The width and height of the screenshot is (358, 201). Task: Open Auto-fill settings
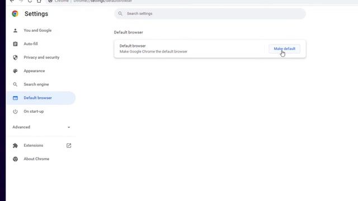pos(31,44)
